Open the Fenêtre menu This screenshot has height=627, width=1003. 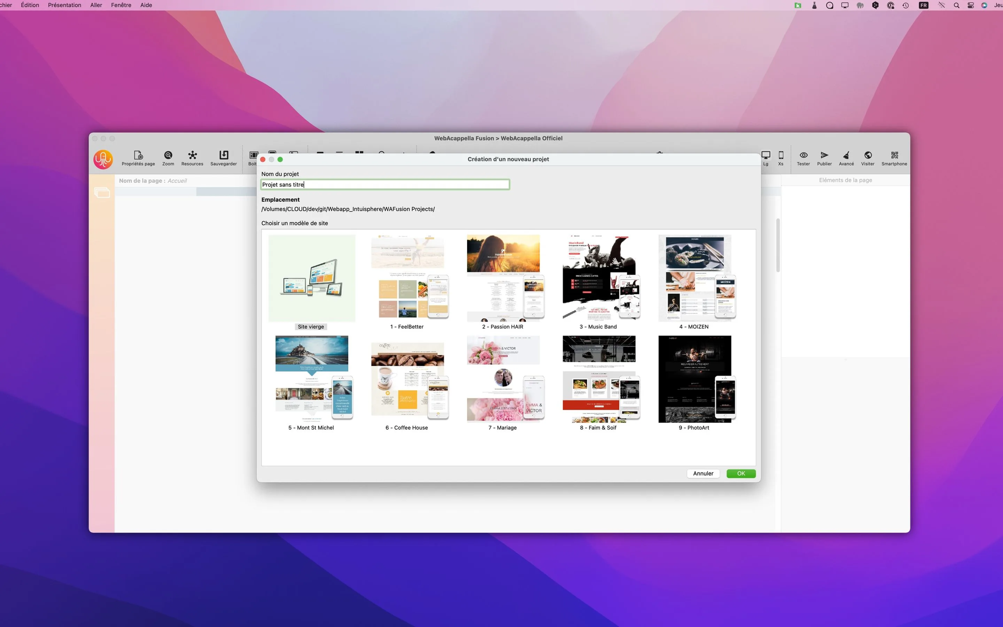pyautogui.click(x=121, y=5)
